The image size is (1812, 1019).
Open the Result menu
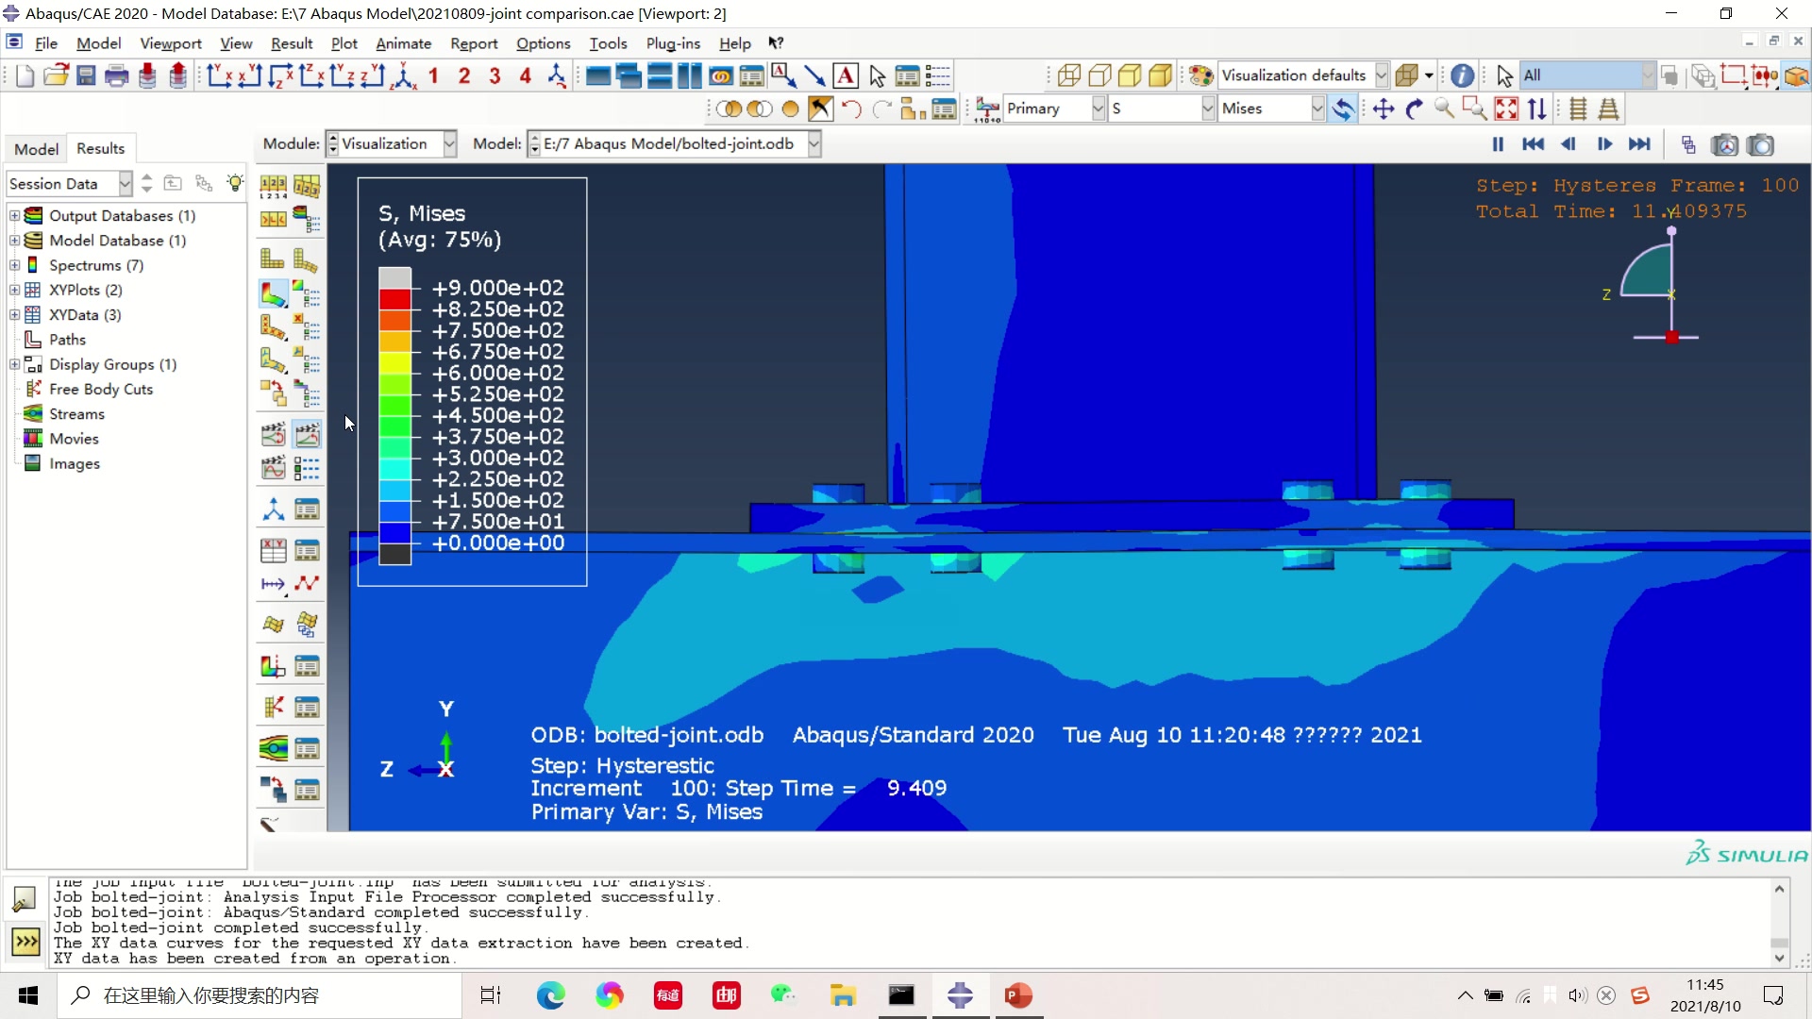click(x=291, y=43)
